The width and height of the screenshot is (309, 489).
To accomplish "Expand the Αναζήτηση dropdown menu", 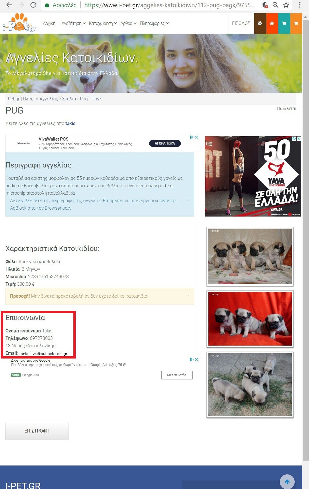I will point(73,23).
